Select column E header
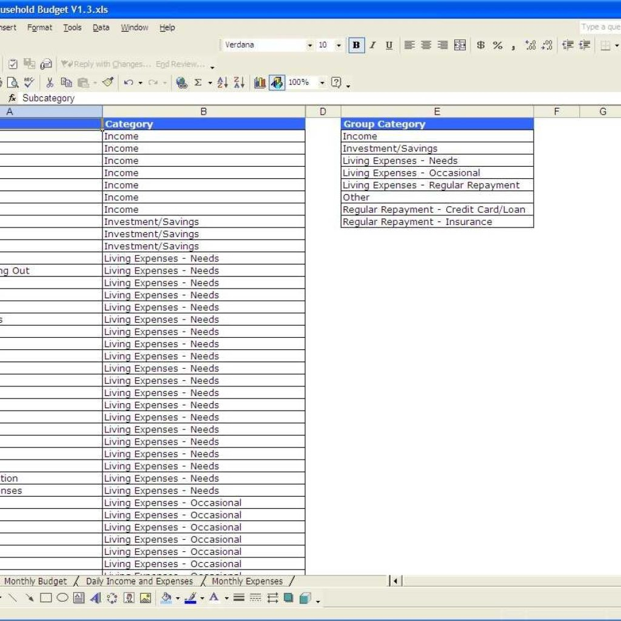 437,112
